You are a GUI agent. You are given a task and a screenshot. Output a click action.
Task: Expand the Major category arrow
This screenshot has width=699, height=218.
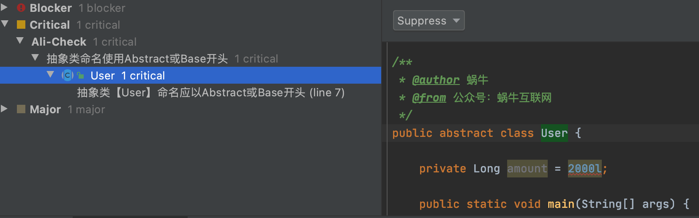[x=4, y=109]
